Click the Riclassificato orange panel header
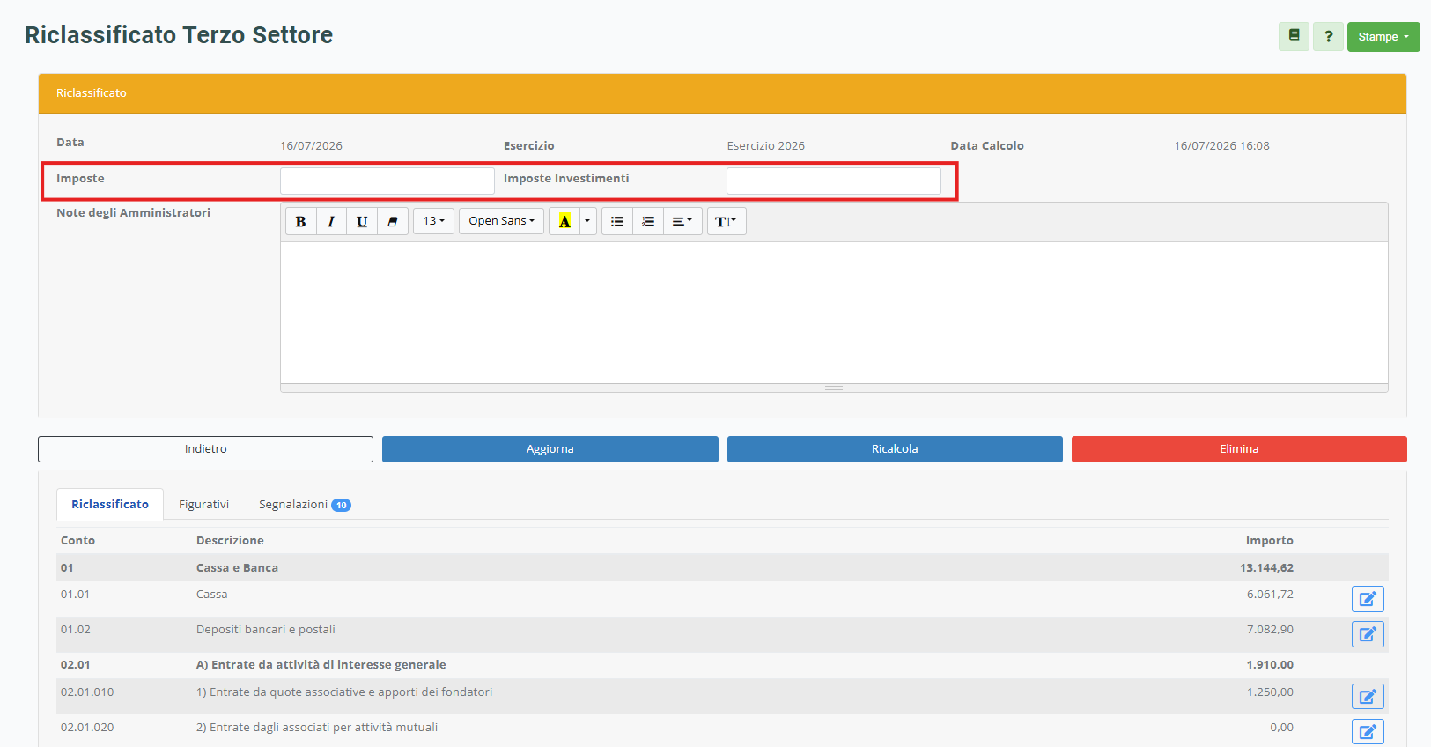Viewport: 1431px width, 747px height. (722, 93)
